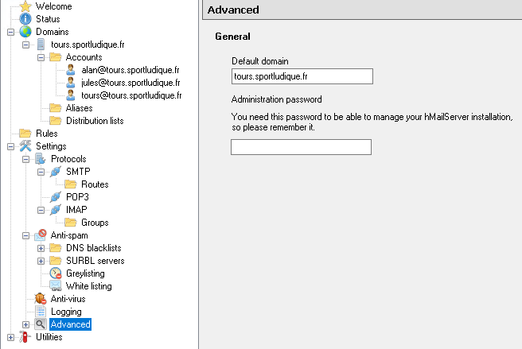This screenshot has height=349, width=522.
Task: Click the Status info icon
Action: (25, 19)
